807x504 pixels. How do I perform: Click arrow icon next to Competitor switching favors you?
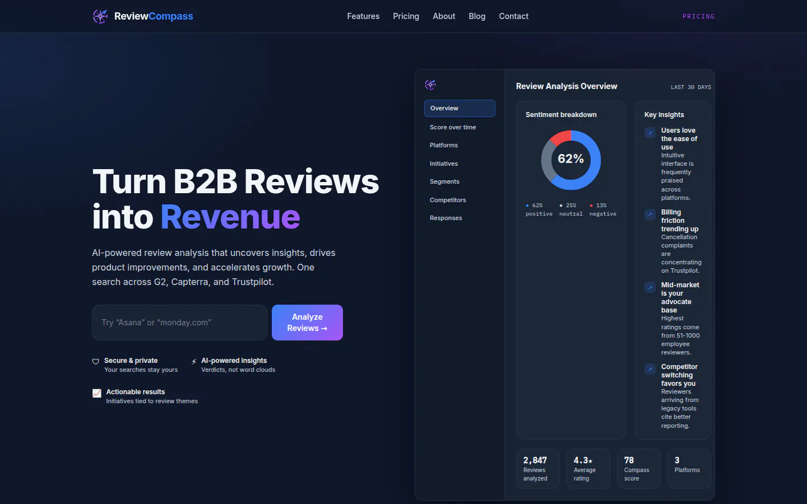(650, 369)
